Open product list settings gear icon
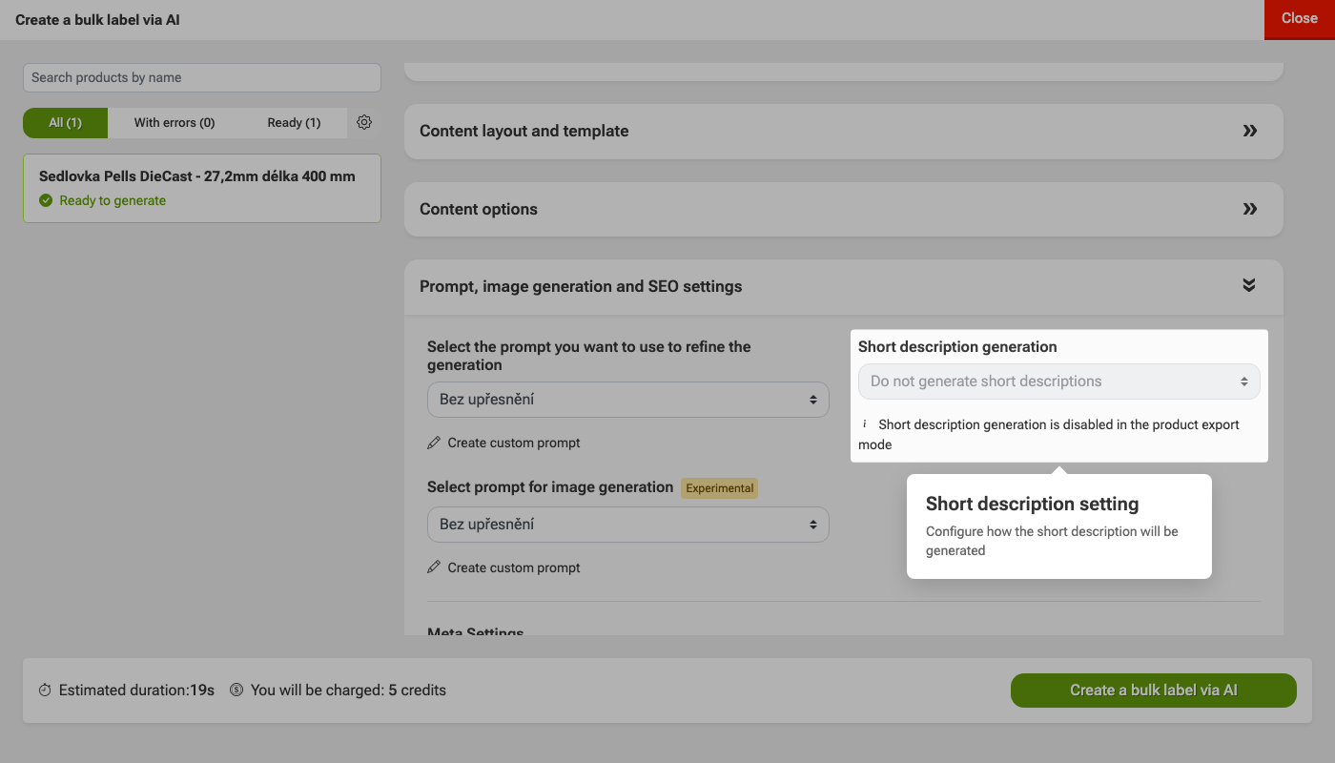Screen dimensions: 1335x763 pyautogui.click(x=364, y=122)
